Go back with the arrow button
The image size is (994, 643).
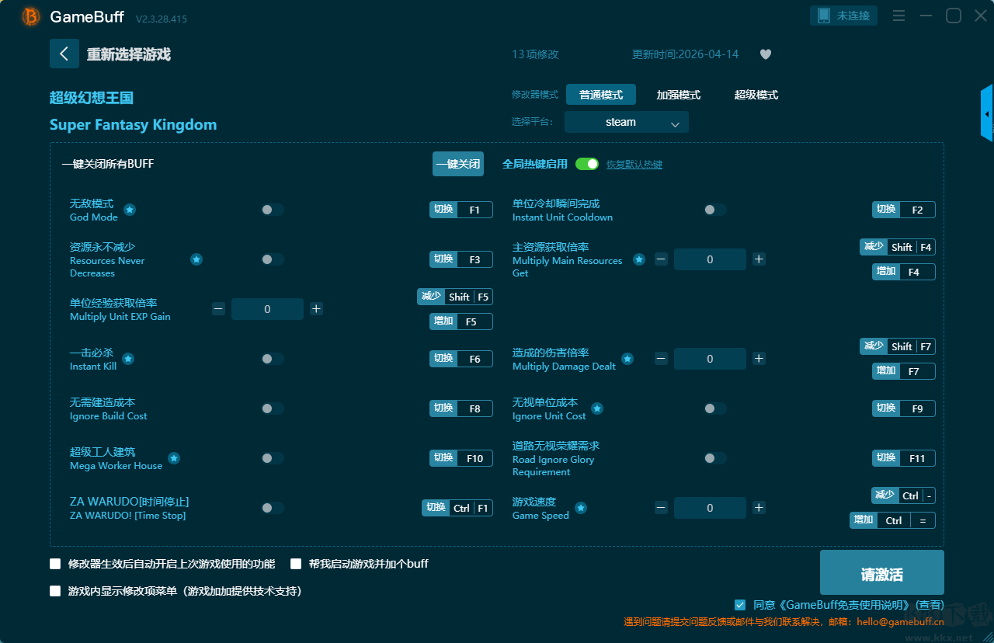tap(64, 54)
